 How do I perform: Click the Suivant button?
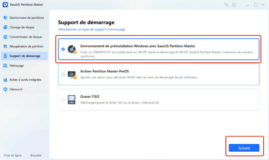click(x=244, y=148)
